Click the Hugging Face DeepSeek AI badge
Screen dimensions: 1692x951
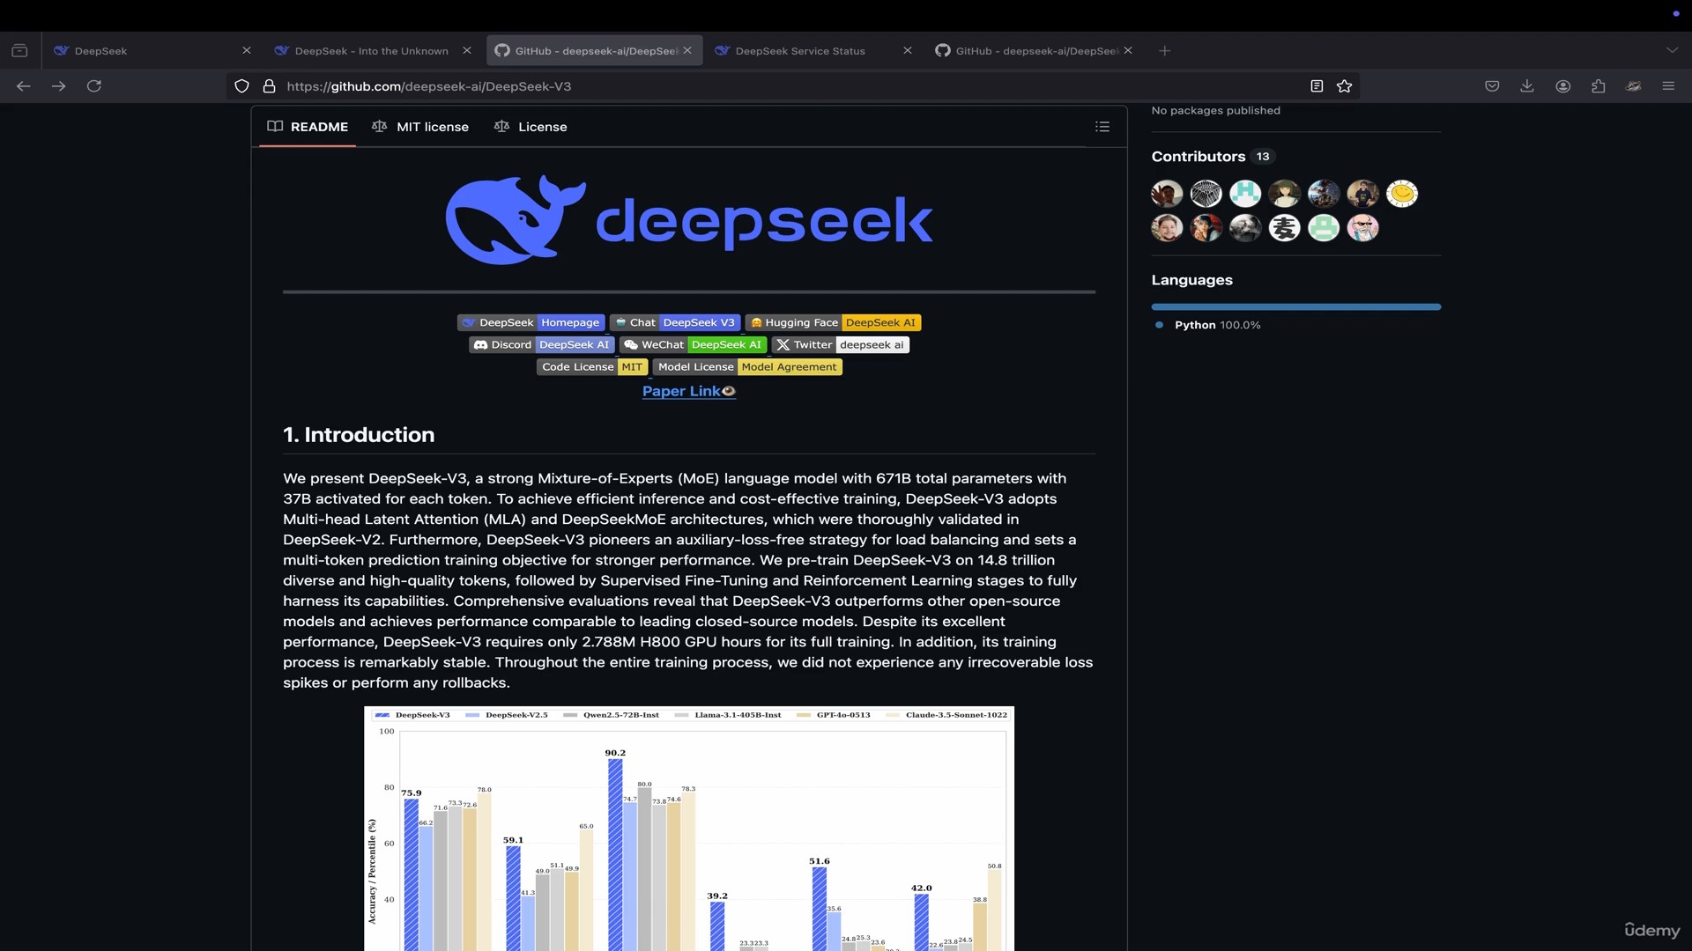point(833,323)
